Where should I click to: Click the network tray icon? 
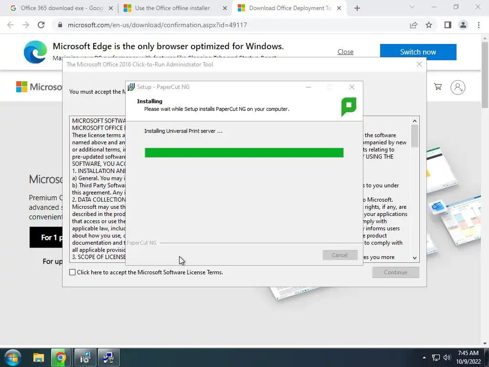[x=436, y=357]
